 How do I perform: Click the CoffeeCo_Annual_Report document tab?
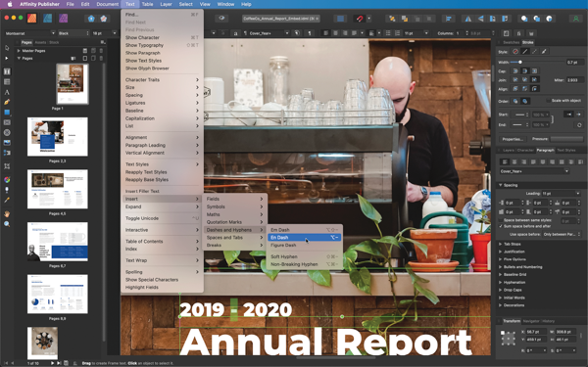point(281,19)
